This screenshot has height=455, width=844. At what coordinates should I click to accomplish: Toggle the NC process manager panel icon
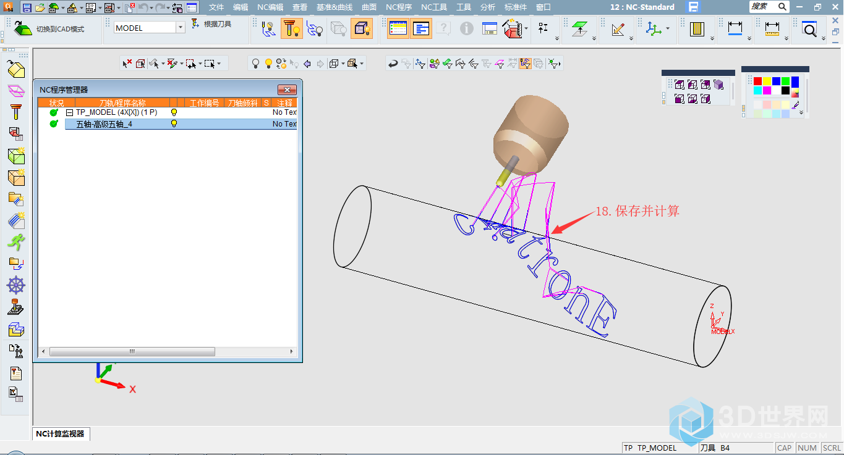398,28
